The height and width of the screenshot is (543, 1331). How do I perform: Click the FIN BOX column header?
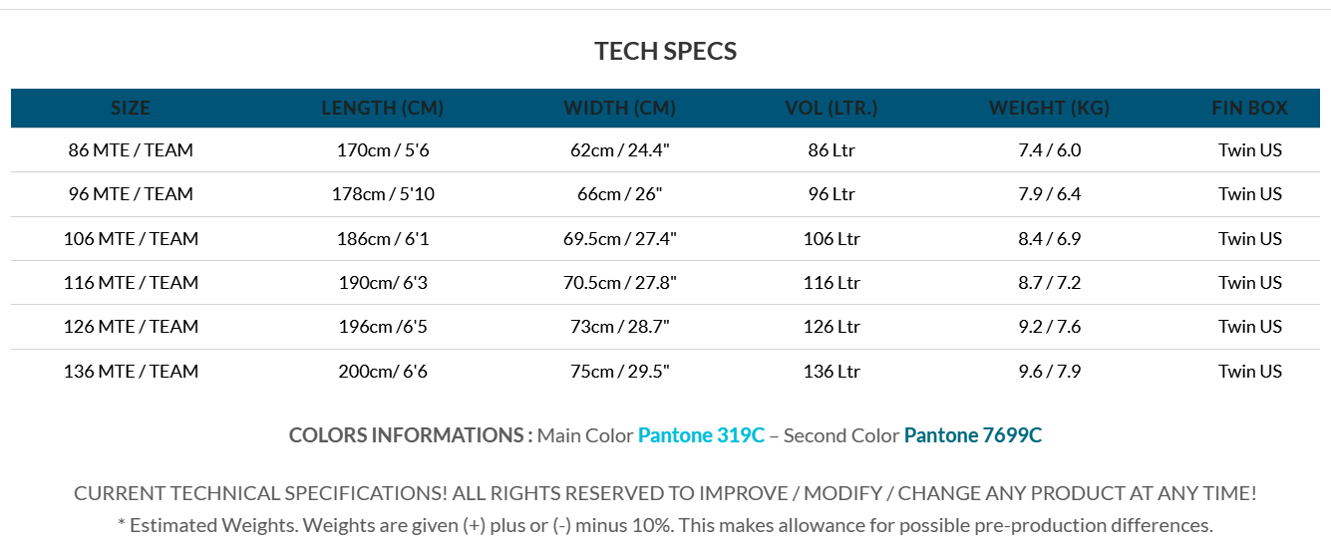tap(1249, 109)
